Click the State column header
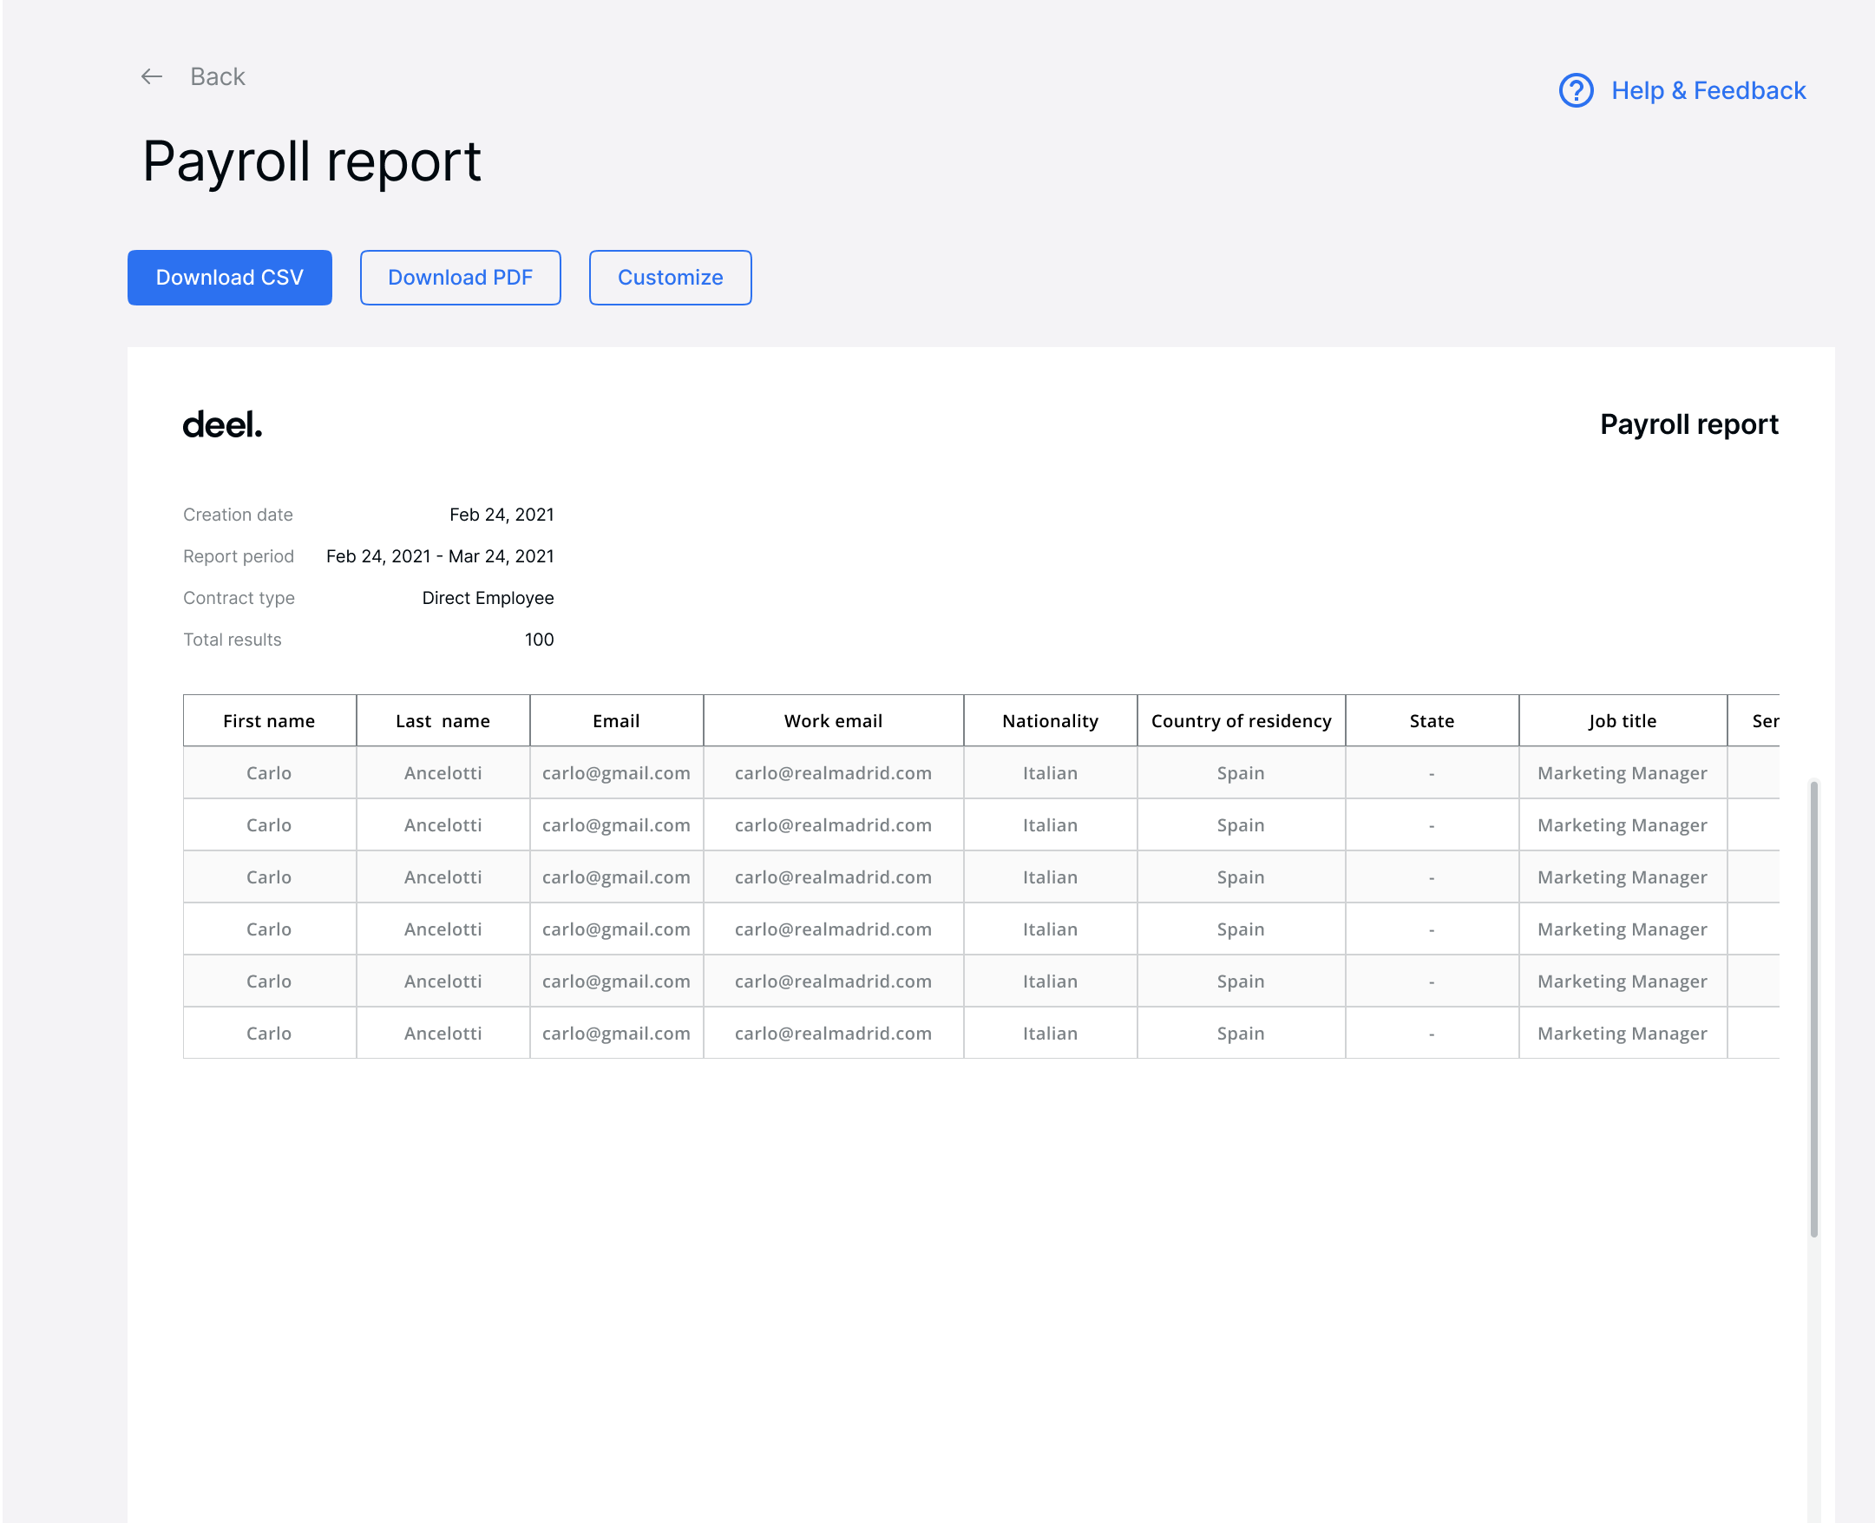Screen dimensions: 1875x1523 point(1431,721)
